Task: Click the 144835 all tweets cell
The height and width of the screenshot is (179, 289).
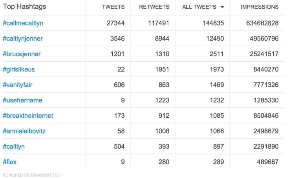Action: (x=213, y=23)
